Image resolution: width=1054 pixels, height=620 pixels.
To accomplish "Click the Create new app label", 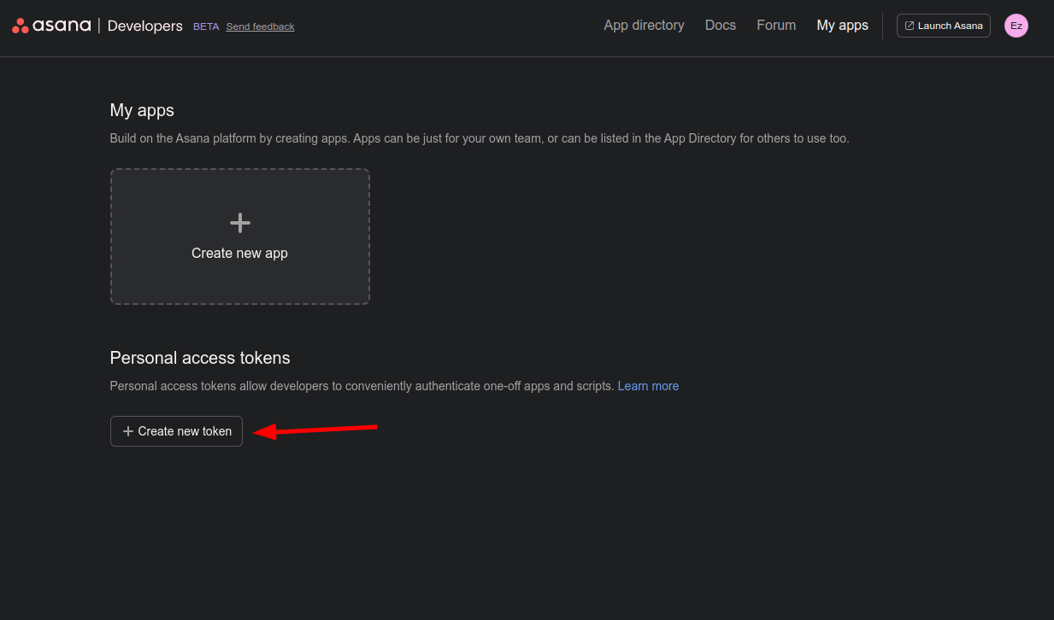I will (239, 253).
